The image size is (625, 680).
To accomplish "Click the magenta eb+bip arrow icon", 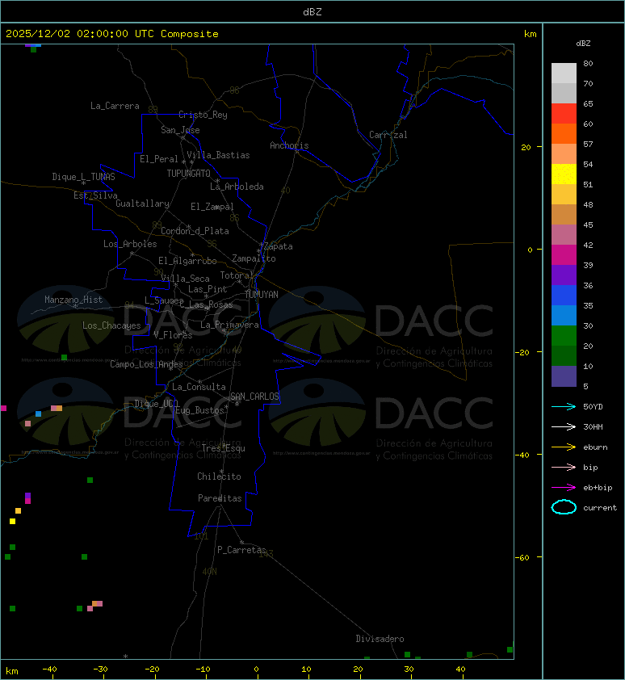I will (564, 488).
